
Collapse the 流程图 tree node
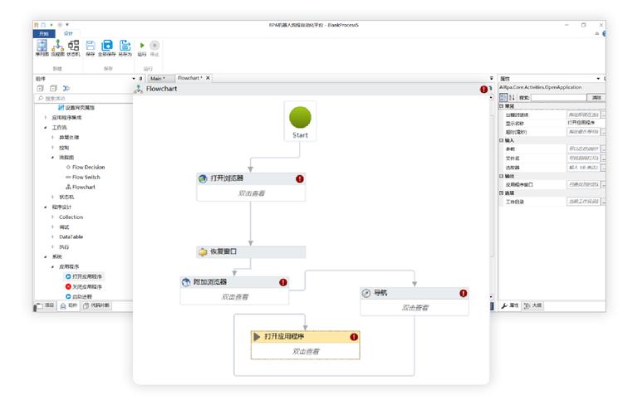point(52,157)
